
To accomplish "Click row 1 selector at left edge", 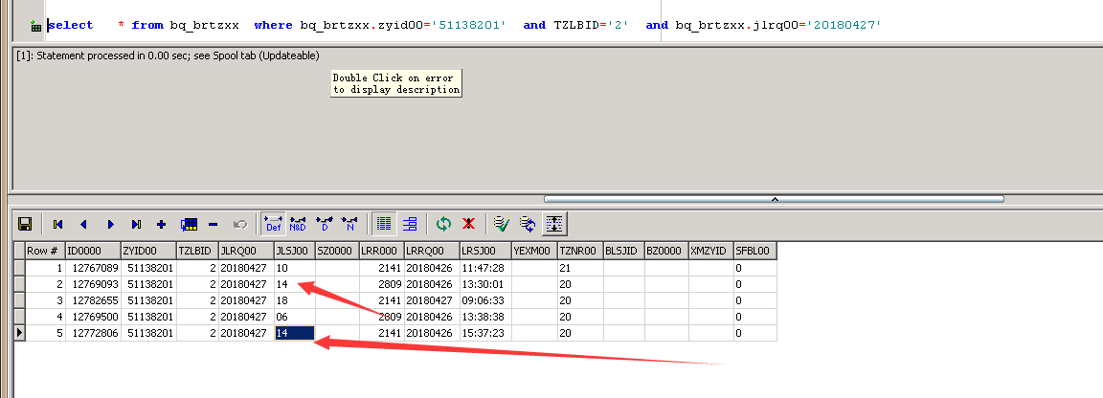I will (20, 268).
